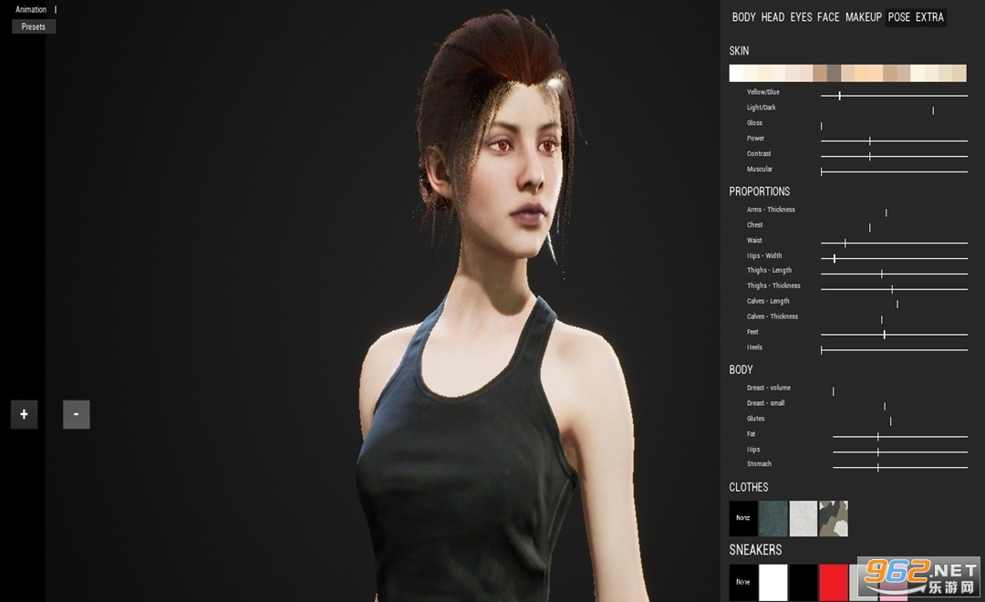Switch to the HEAD tab
Screen dimensions: 985x602
tap(772, 17)
